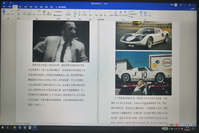
Task: Open the Ω symbol picker
Action: click(x=145, y=13)
